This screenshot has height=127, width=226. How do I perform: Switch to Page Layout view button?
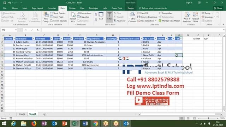tap(188, 118)
